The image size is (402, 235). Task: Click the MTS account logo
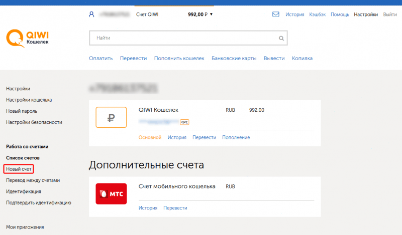[111, 194]
